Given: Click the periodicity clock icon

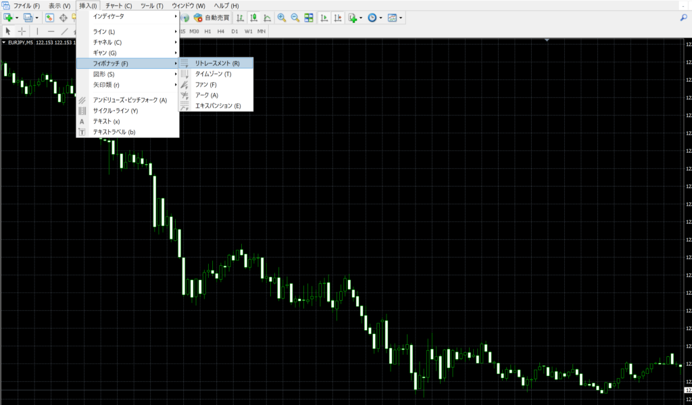Looking at the screenshot, I should [x=372, y=18].
